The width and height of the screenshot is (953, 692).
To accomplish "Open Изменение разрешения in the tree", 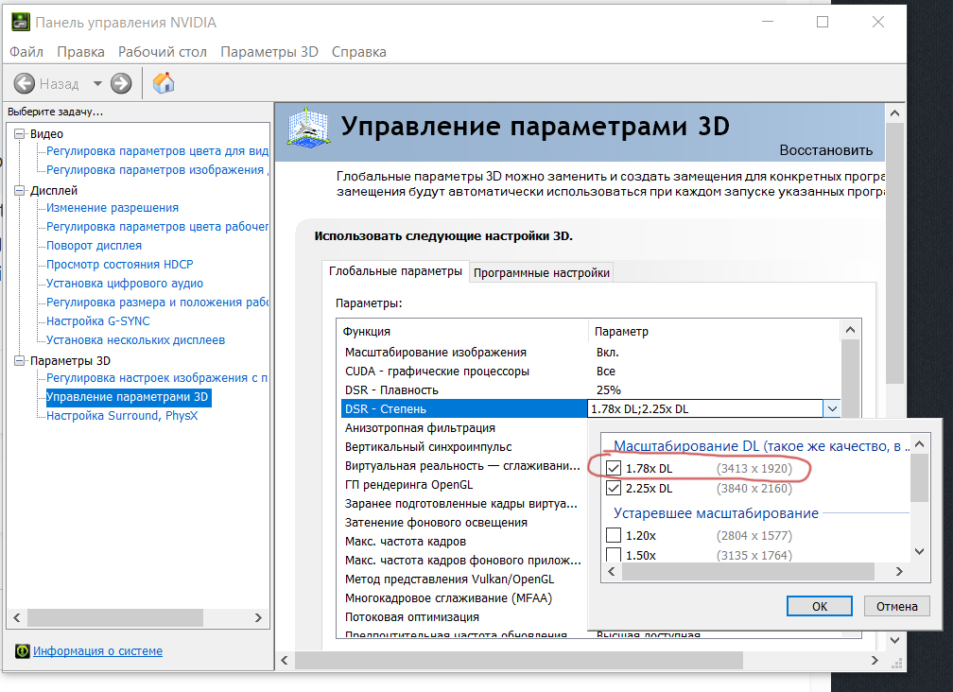I will click(113, 208).
